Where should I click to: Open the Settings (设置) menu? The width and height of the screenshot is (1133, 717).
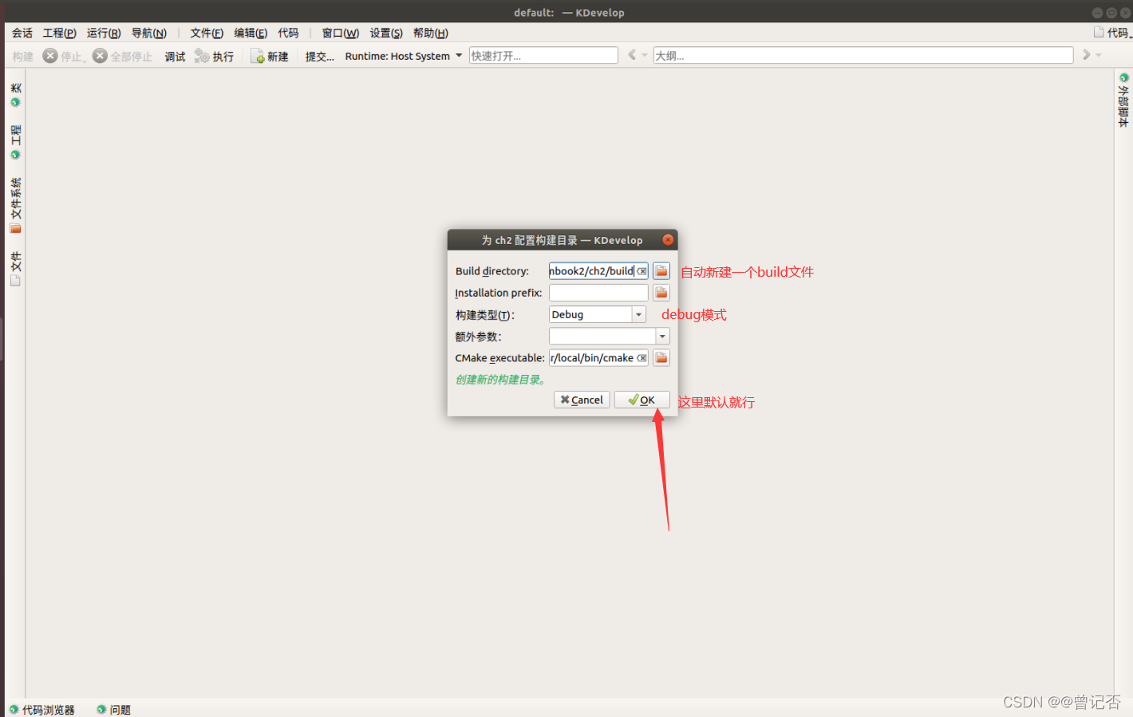tap(386, 33)
